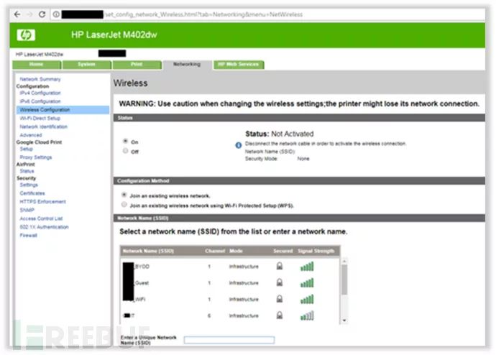The image size is (496, 355).
Task: Open Wi-Fi Direct Setup link
Action: click(x=40, y=119)
